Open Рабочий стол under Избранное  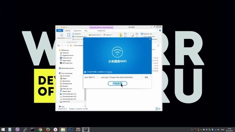(x=66, y=58)
